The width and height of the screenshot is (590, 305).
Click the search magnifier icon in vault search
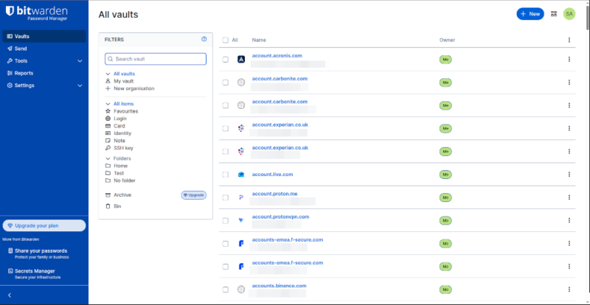[x=110, y=59]
